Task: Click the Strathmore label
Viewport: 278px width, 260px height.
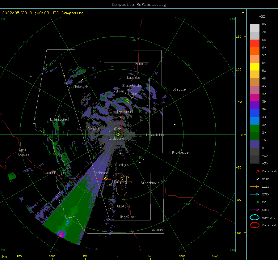Action: pyautogui.click(x=150, y=183)
